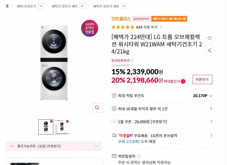The width and height of the screenshot is (227, 165).
Task: Expand the 20,170P points details
Action: pos(211,96)
